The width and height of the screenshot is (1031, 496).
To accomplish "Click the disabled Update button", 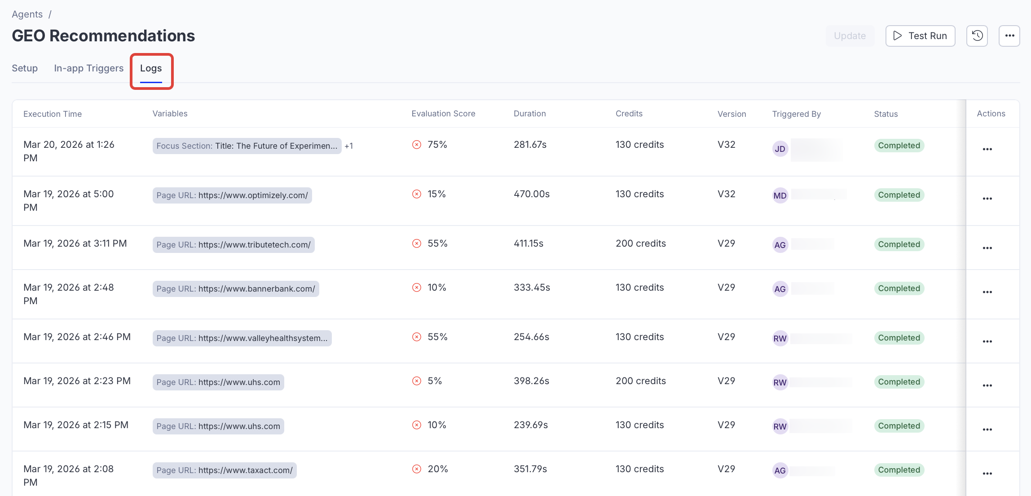I will pyautogui.click(x=850, y=36).
